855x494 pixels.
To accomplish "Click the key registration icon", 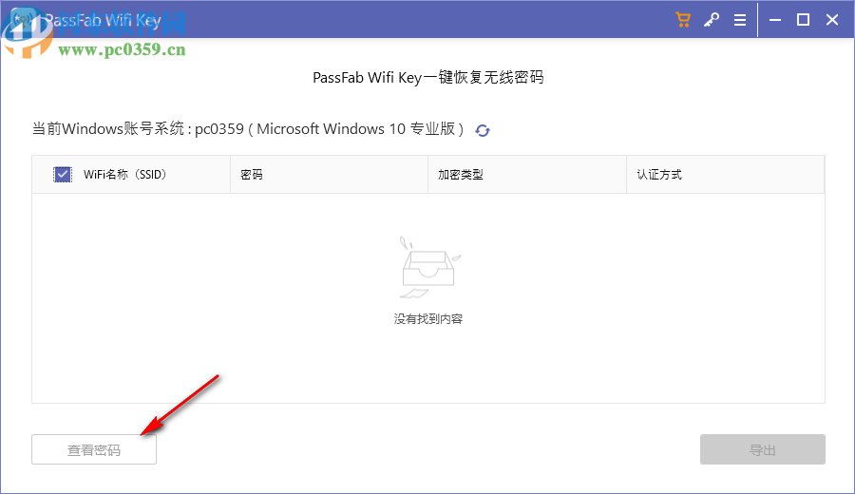I will point(711,20).
